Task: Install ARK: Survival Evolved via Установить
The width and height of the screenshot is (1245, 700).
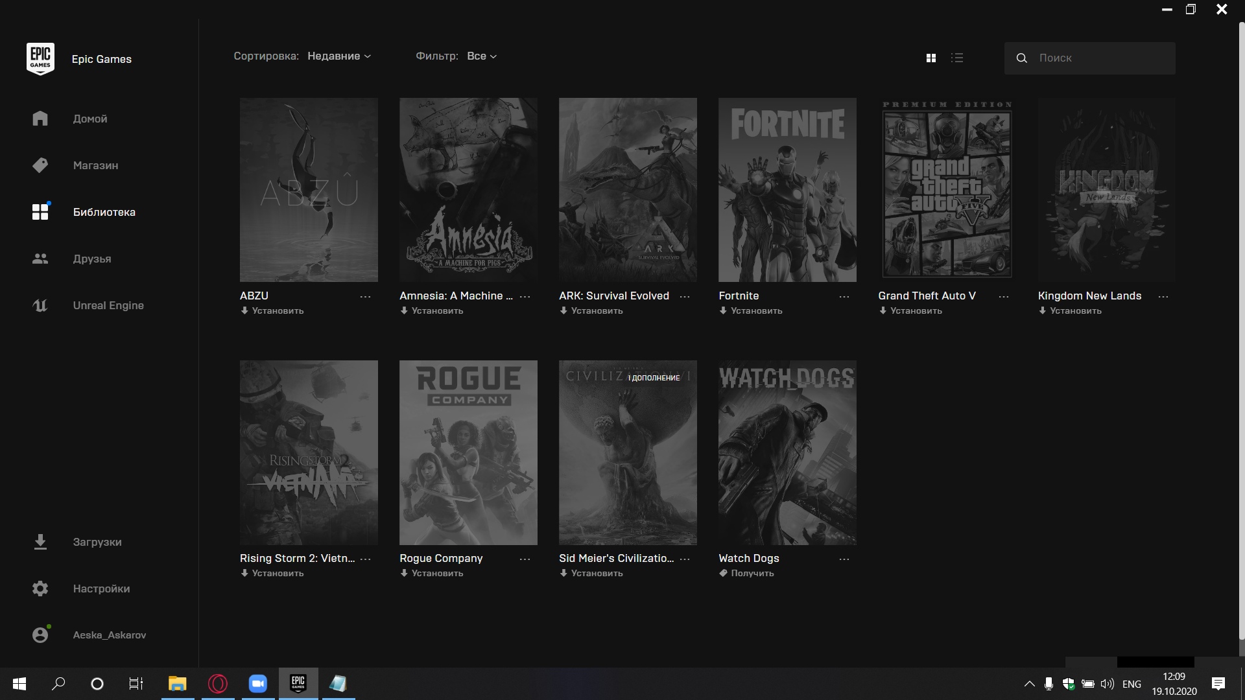Action: click(x=591, y=311)
